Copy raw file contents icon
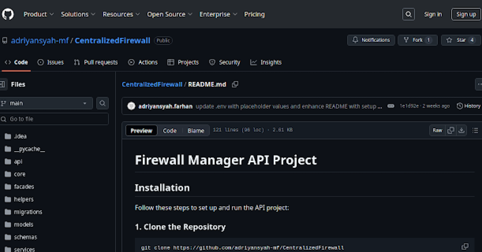This screenshot has width=482, height=252. (451, 131)
